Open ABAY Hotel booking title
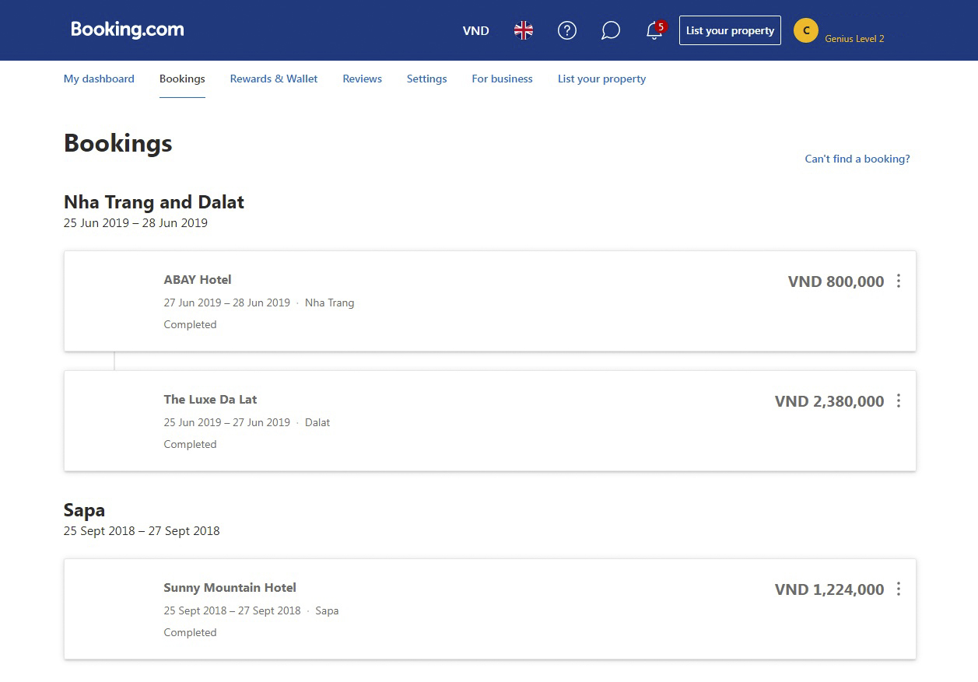The image size is (978, 682). [x=198, y=279]
